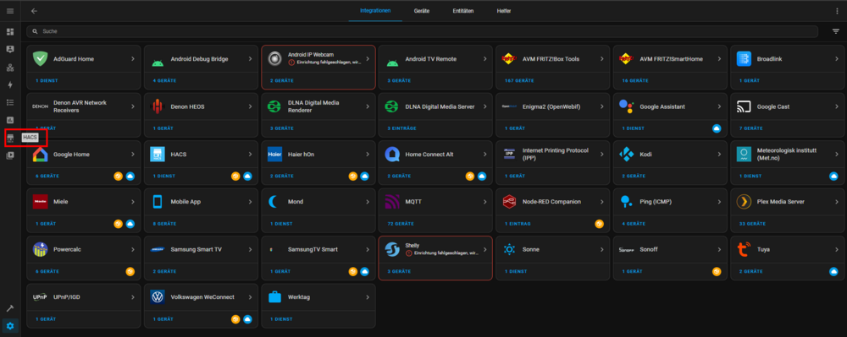Screen dimensions: 847x337
Task: Go back using the arrow icon
Action: coord(35,11)
